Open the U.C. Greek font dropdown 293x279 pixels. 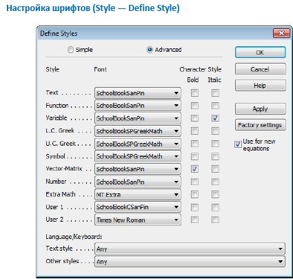click(x=138, y=144)
